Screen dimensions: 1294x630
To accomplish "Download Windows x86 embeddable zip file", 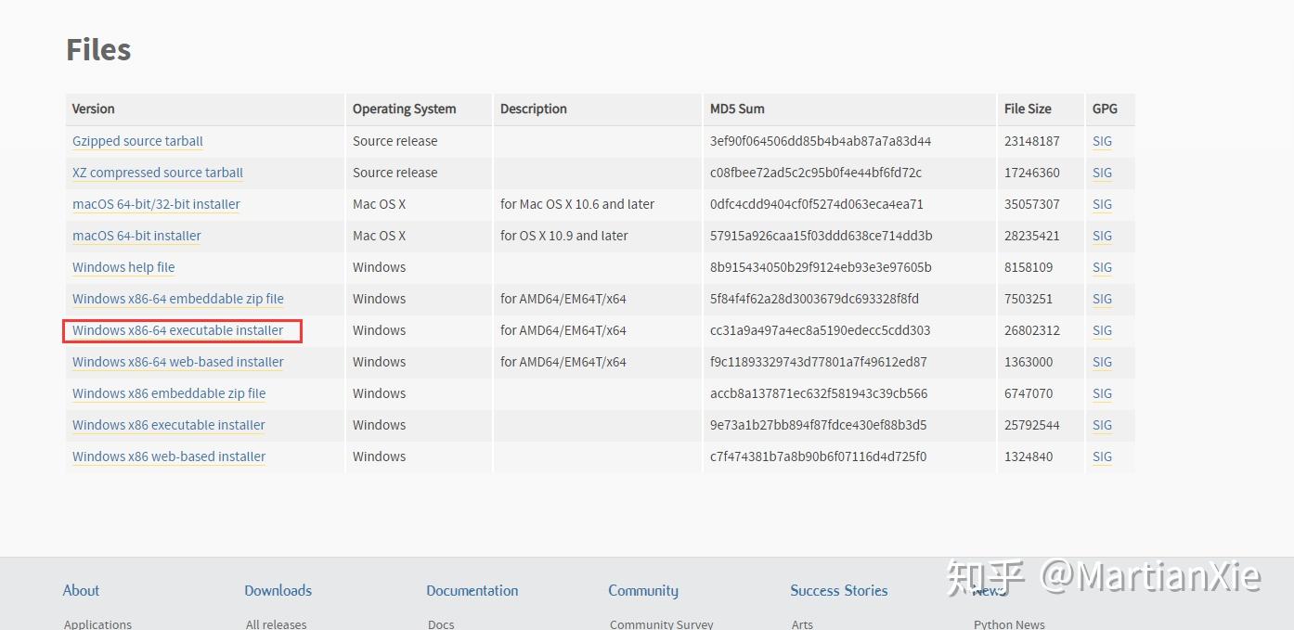I will click(169, 393).
